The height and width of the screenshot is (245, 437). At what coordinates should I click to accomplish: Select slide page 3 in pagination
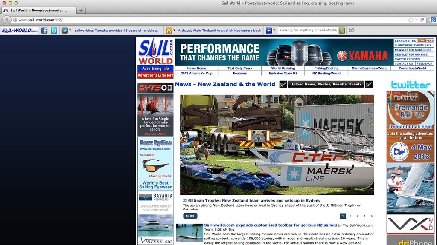pyautogui.click(x=357, y=216)
